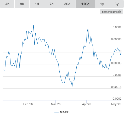Click the 0.00005 y-axis label
This screenshot has height=119, width=124.
pyautogui.click(x=116, y=39)
